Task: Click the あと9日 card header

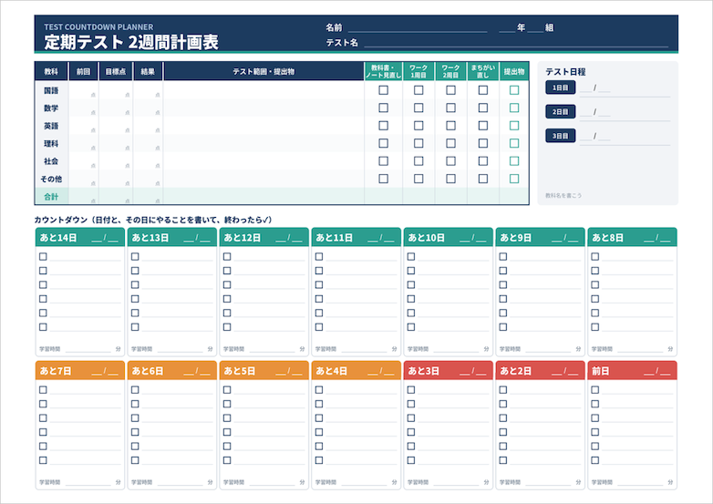Action: click(540, 237)
